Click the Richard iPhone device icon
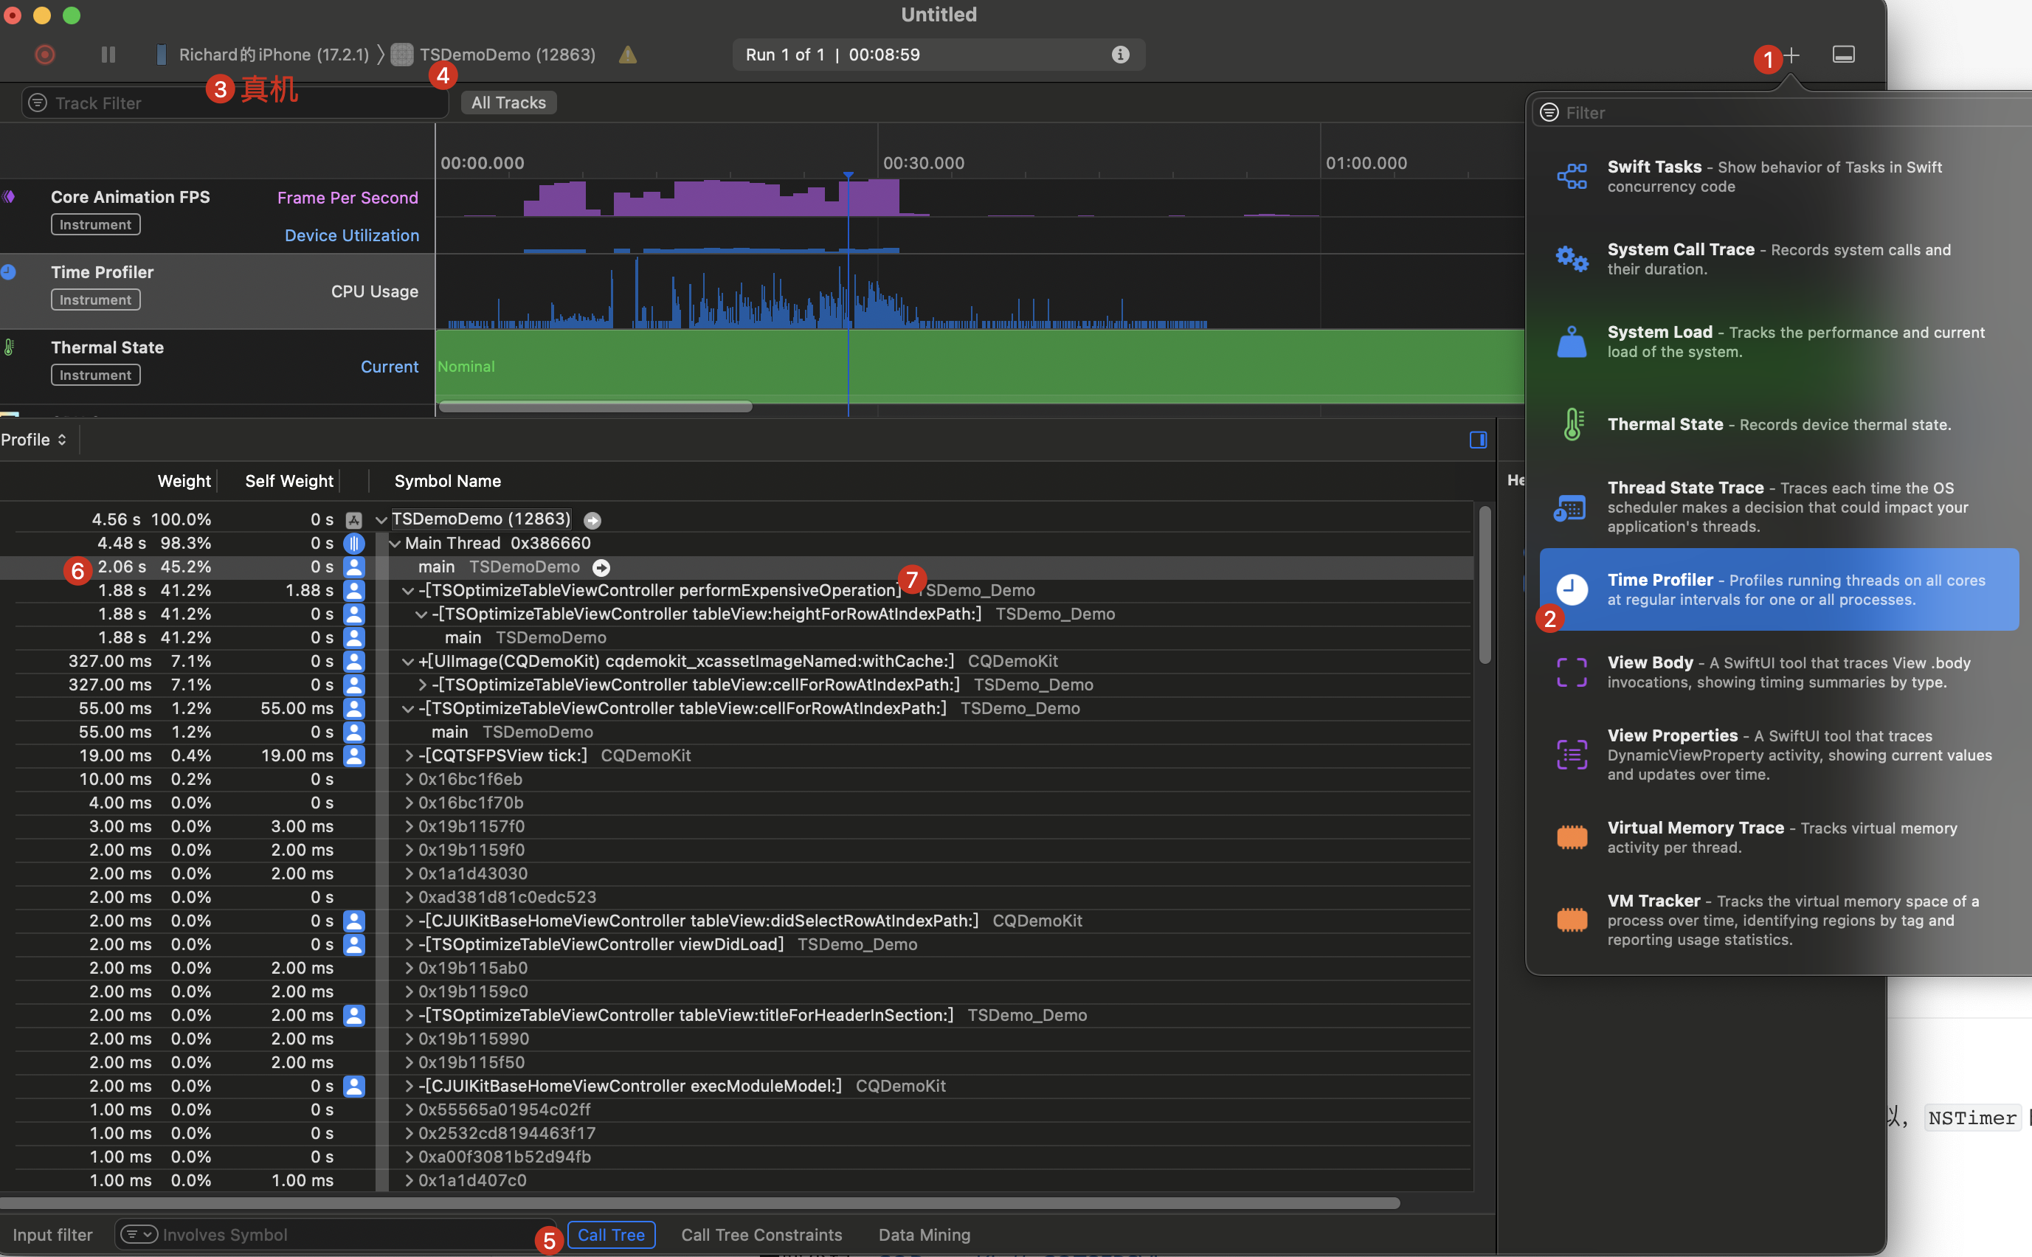2032x1257 pixels. [x=162, y=55]
